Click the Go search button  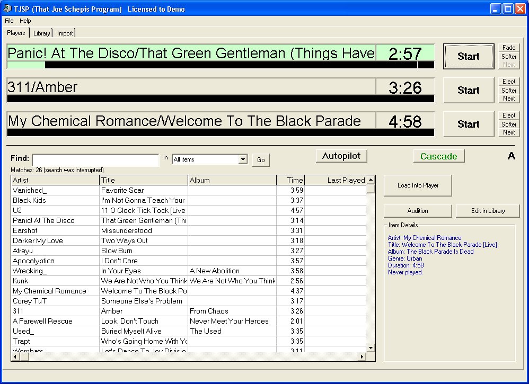coord(261,160)
